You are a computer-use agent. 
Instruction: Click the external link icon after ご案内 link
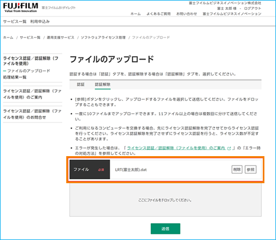tap(229, 148)
